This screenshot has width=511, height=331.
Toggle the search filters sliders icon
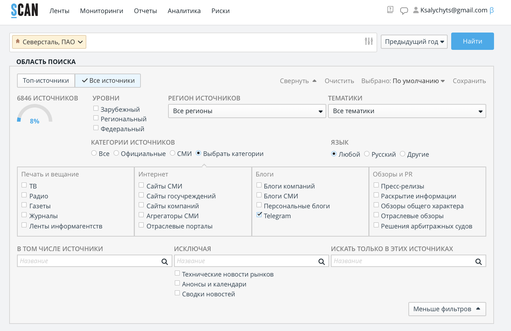point(369,41)
